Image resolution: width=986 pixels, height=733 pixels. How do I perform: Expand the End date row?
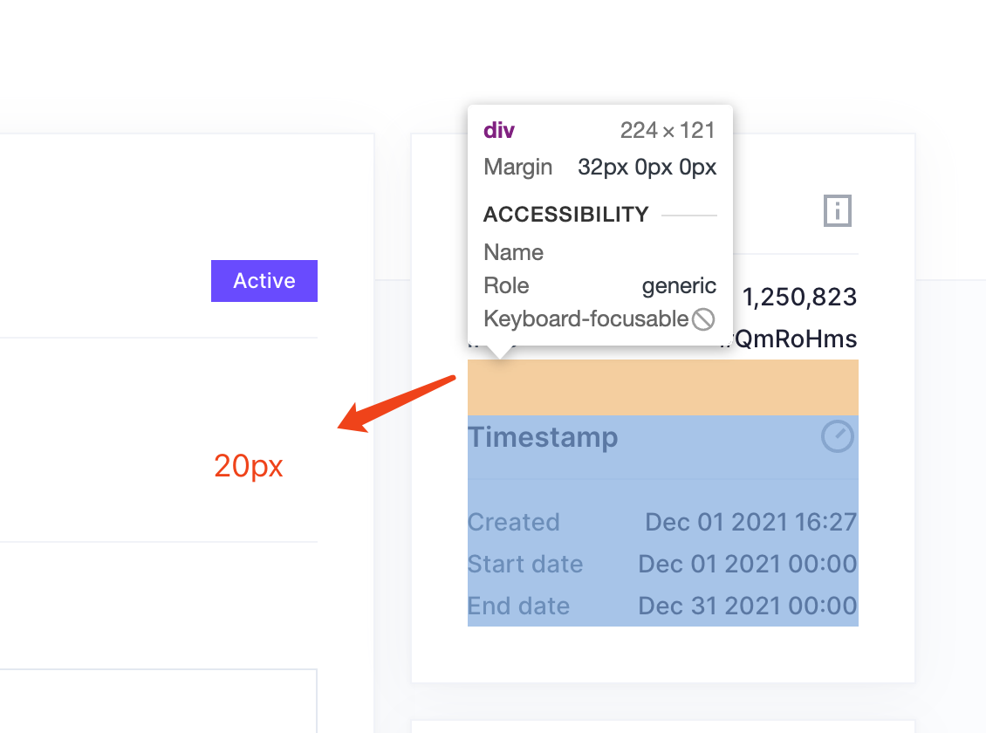tap(663, 606)
